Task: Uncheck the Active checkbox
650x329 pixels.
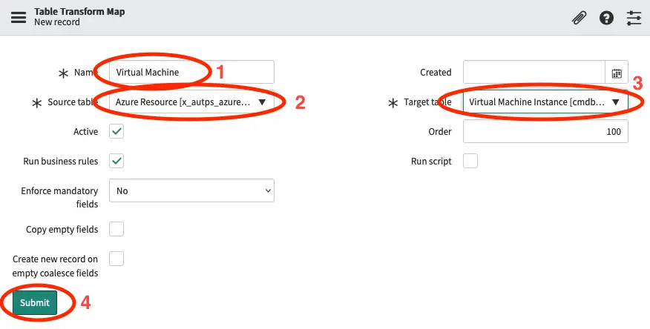Action: [116, 131]
